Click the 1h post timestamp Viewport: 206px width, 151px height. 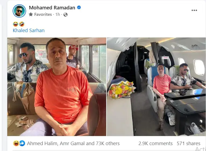click(x=58, y=14)
